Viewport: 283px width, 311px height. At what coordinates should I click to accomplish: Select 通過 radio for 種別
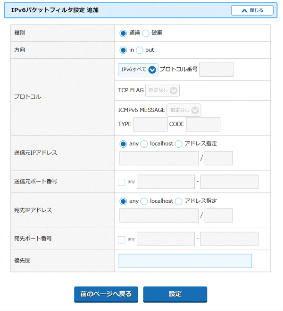123,33
